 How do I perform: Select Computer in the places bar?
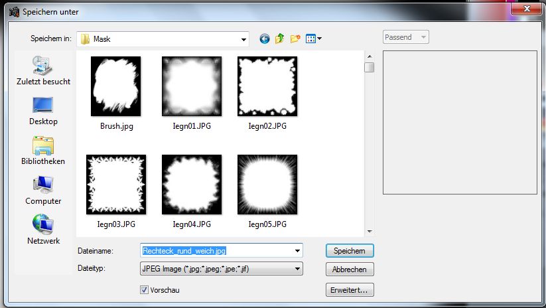tap(44, 191)
